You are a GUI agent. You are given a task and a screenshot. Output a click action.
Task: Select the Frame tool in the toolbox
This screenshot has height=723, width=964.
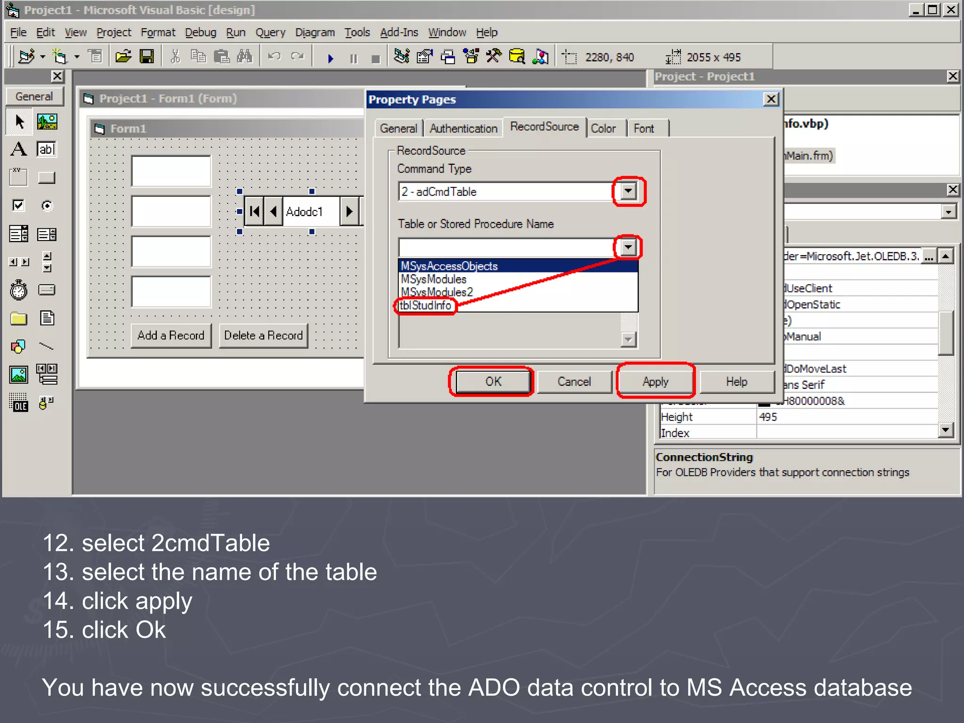19,177
